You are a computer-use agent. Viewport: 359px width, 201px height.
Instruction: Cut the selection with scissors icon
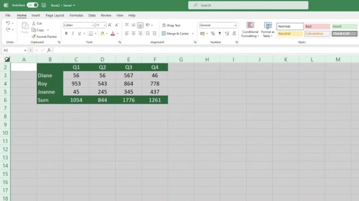(34, 23)
